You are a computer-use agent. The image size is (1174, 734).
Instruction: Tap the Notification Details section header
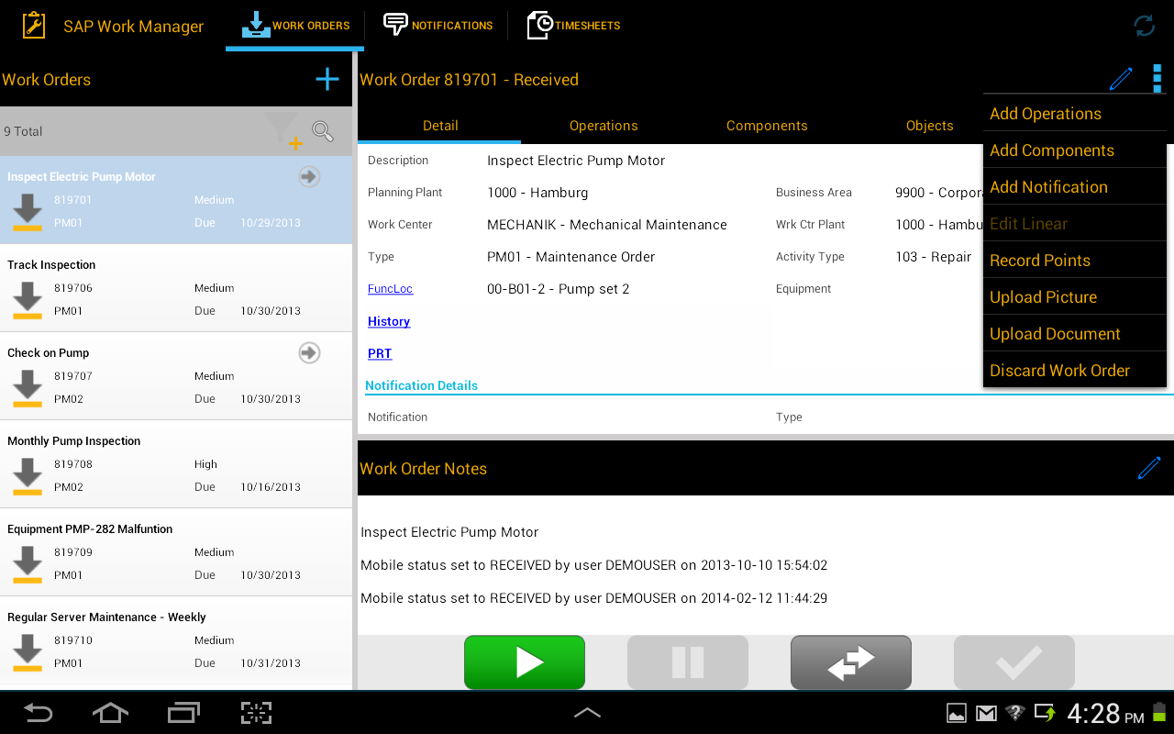422,385
